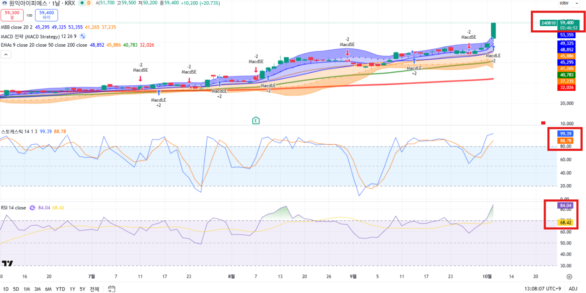Screen dimensions: 586x293
Task: Switch time range to 1M
Action: (27, 289)
